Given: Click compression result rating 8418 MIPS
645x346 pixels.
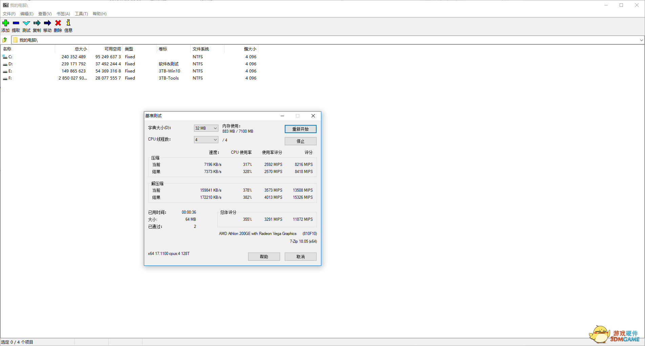Looking at the screenshot, I should pyautogui.click(x=304, y=172).
